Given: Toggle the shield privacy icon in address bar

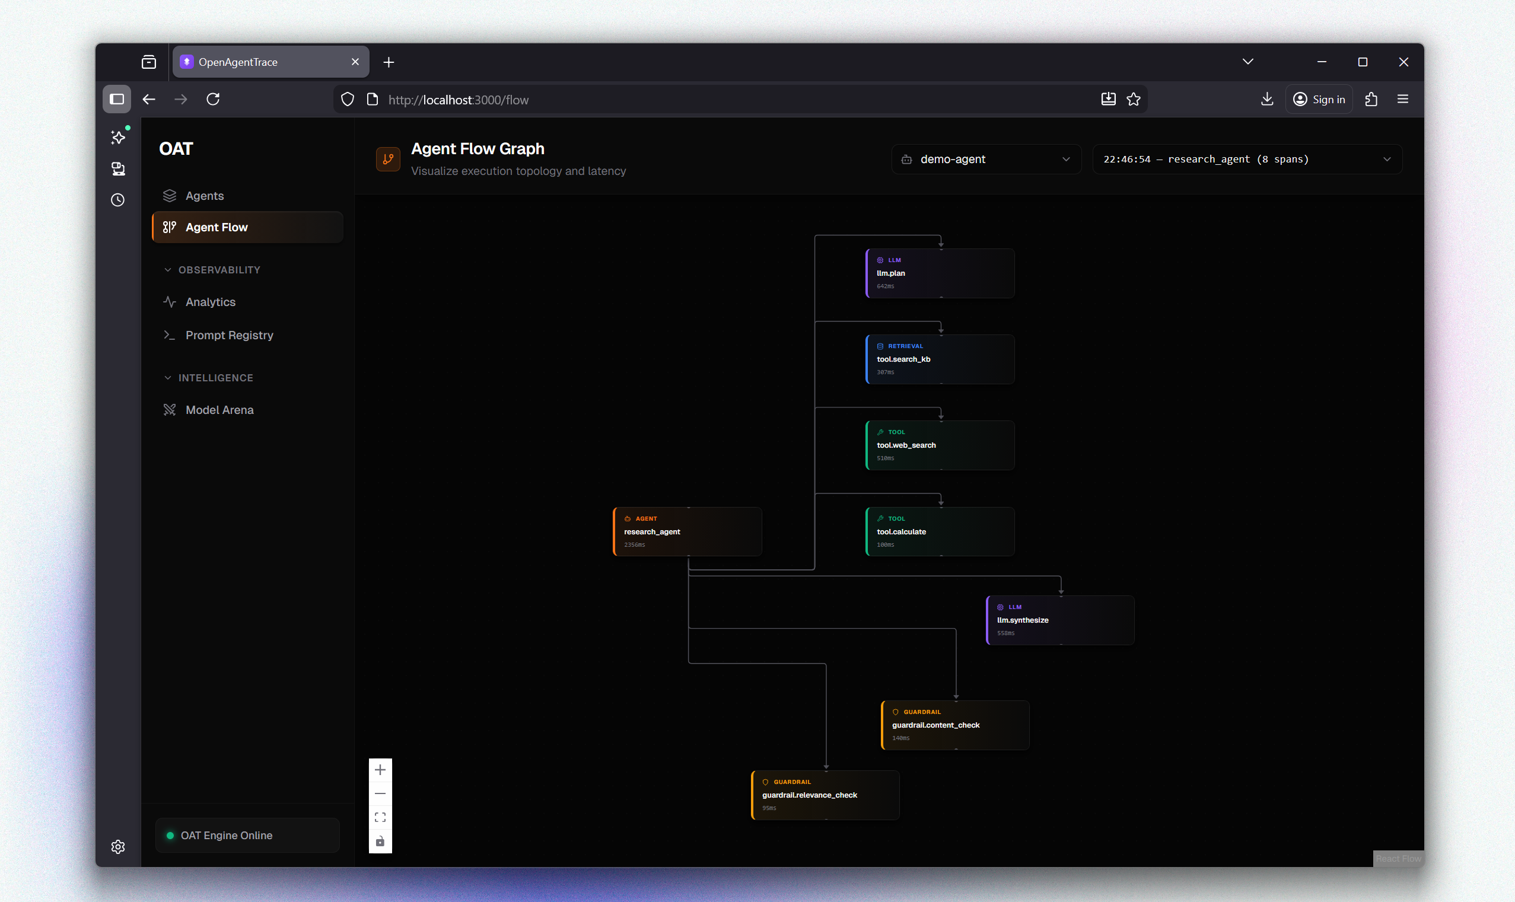Looking at the screenshot, I should pyautogui.click(x=347, y=98).
